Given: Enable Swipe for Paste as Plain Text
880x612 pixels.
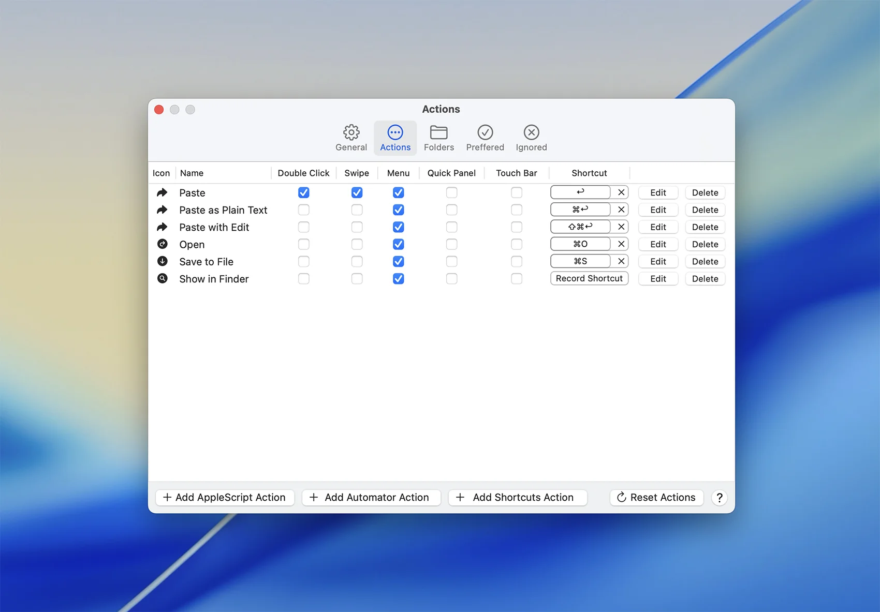Looking at the screenshot, I should point(357,210).
